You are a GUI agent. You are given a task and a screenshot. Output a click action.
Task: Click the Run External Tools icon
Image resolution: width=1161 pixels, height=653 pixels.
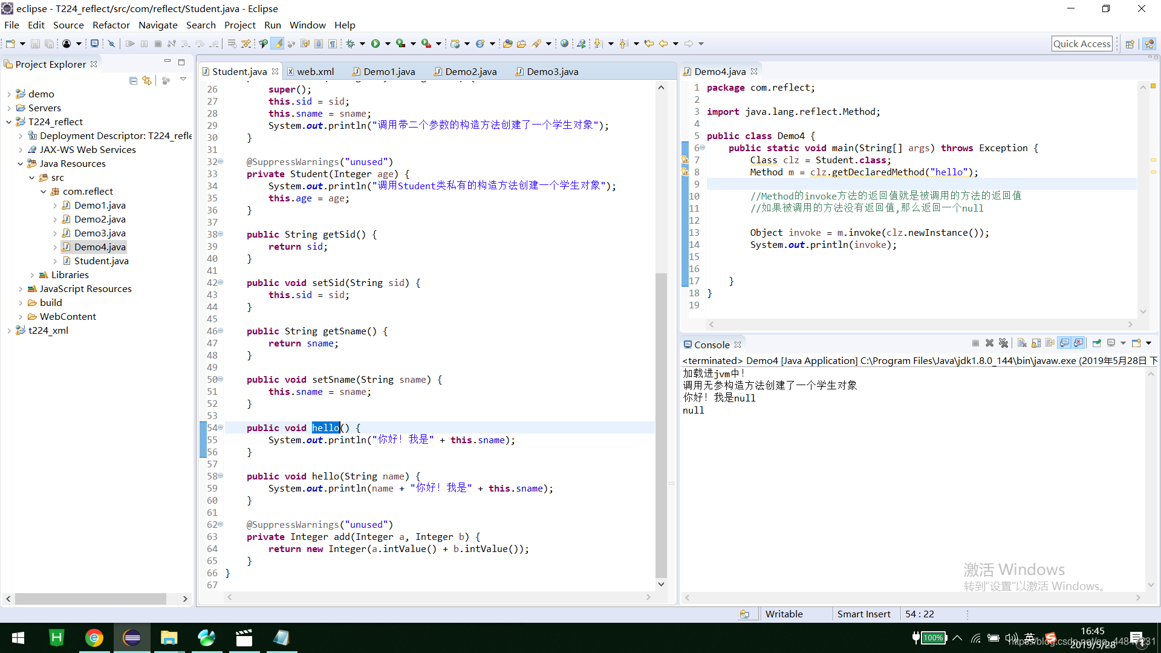click(426, 44)
